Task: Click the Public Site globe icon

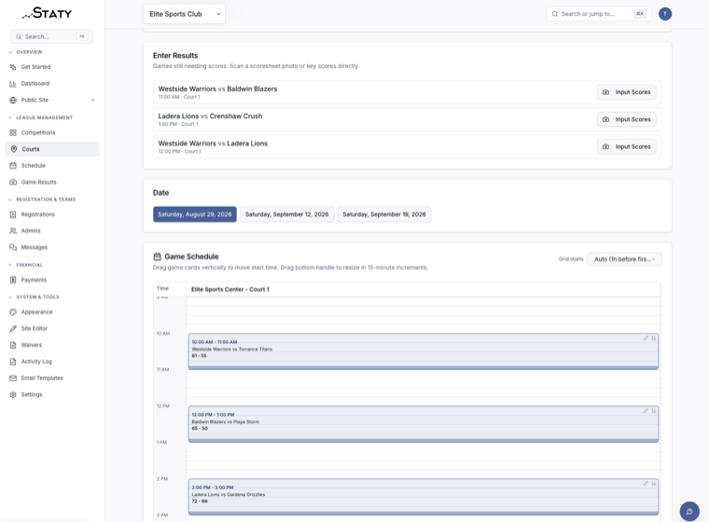Action: click(13, 100)
